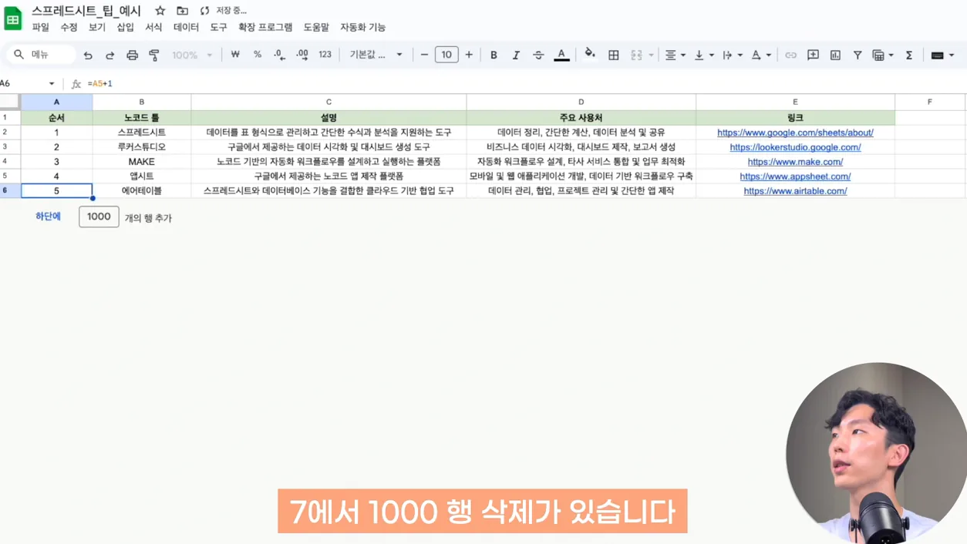Insert a chart icon

tap(835, 55)
